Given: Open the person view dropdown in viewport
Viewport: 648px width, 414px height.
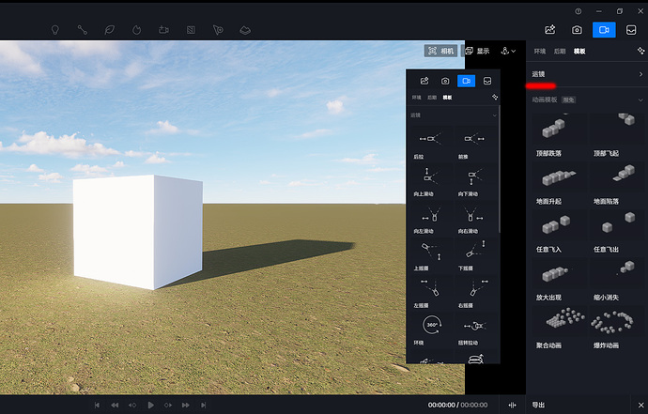Looking at the screenshot, I should (510, 51).
